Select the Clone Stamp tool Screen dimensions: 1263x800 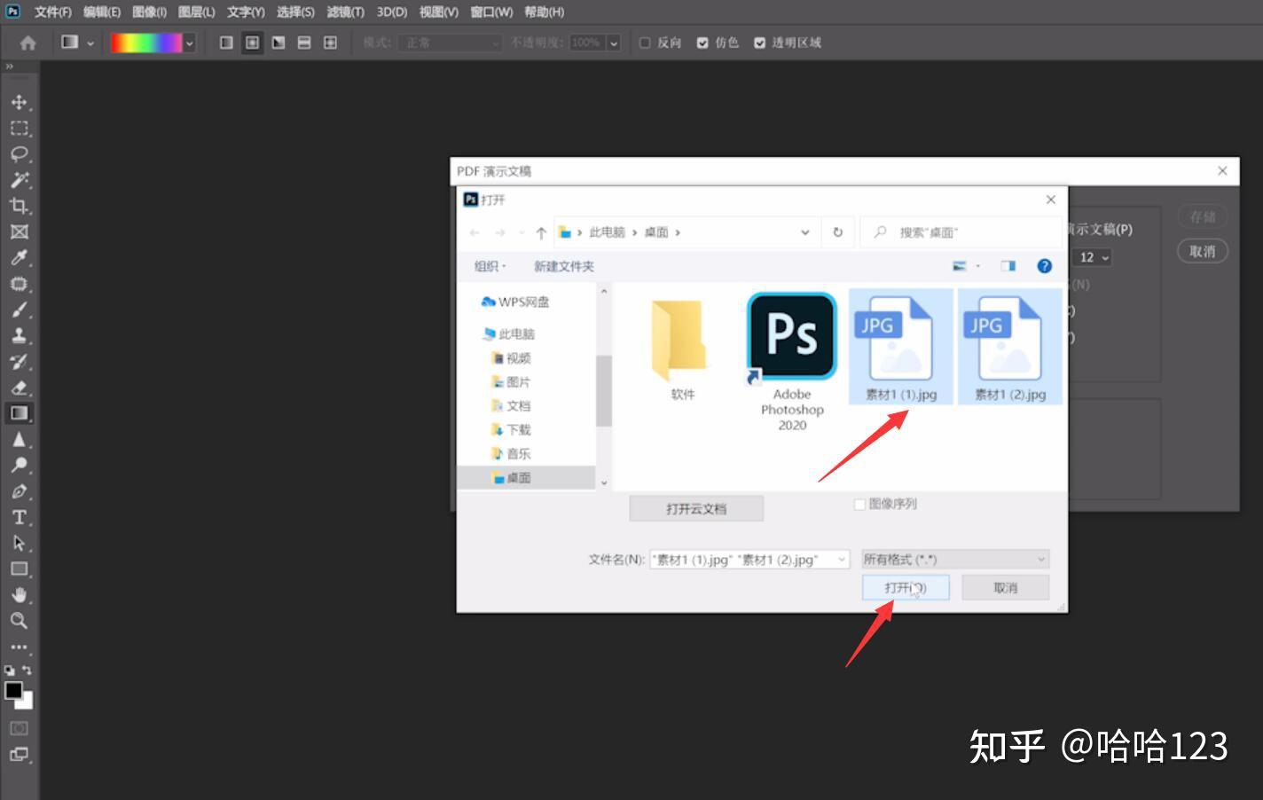click(x=19, y=335)
